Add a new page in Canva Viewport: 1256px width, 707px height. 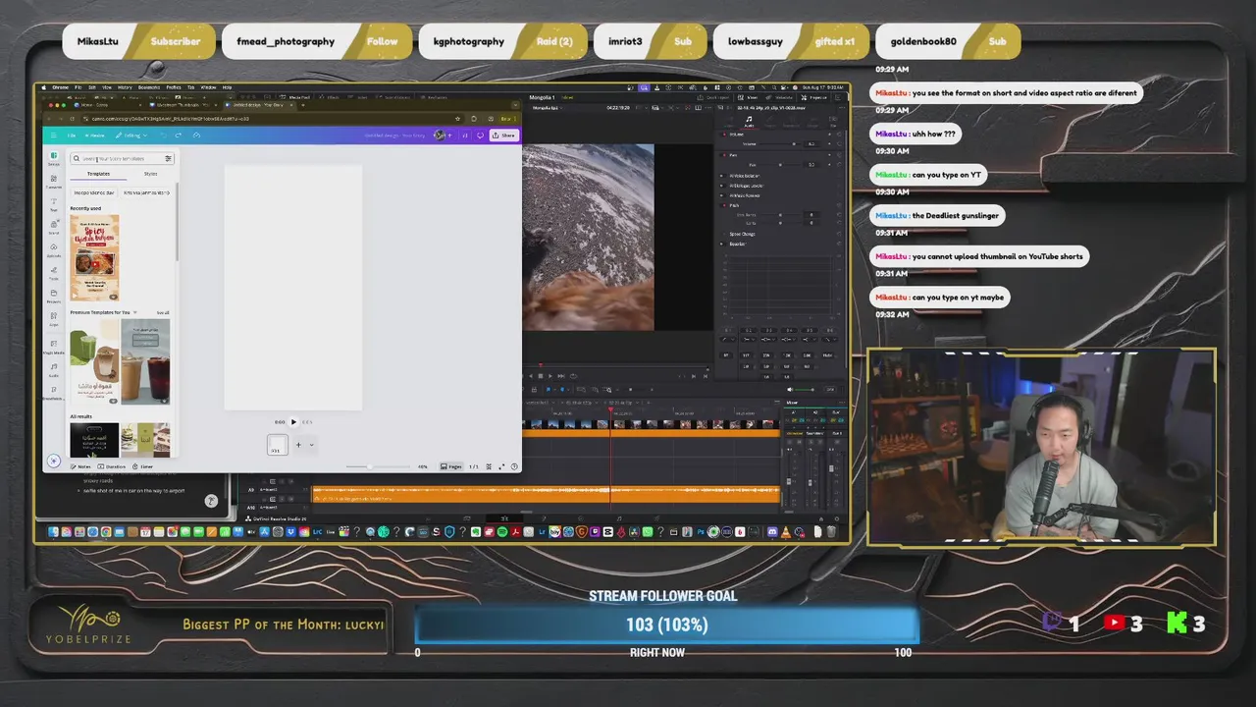(298, 445)
